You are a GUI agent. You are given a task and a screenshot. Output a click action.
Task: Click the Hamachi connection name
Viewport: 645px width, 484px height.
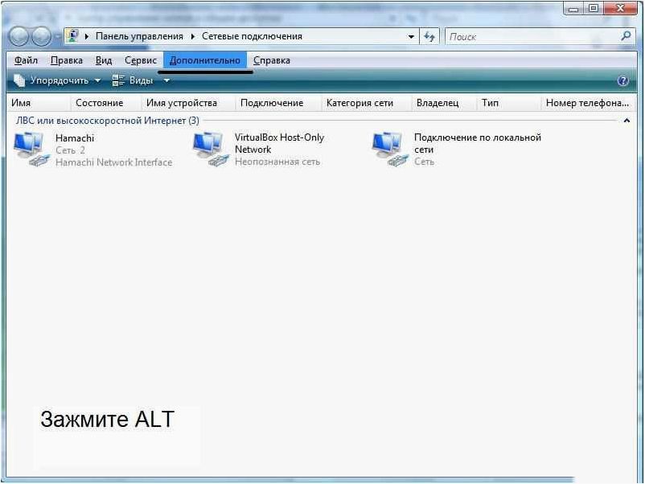(x=75, y=138)
